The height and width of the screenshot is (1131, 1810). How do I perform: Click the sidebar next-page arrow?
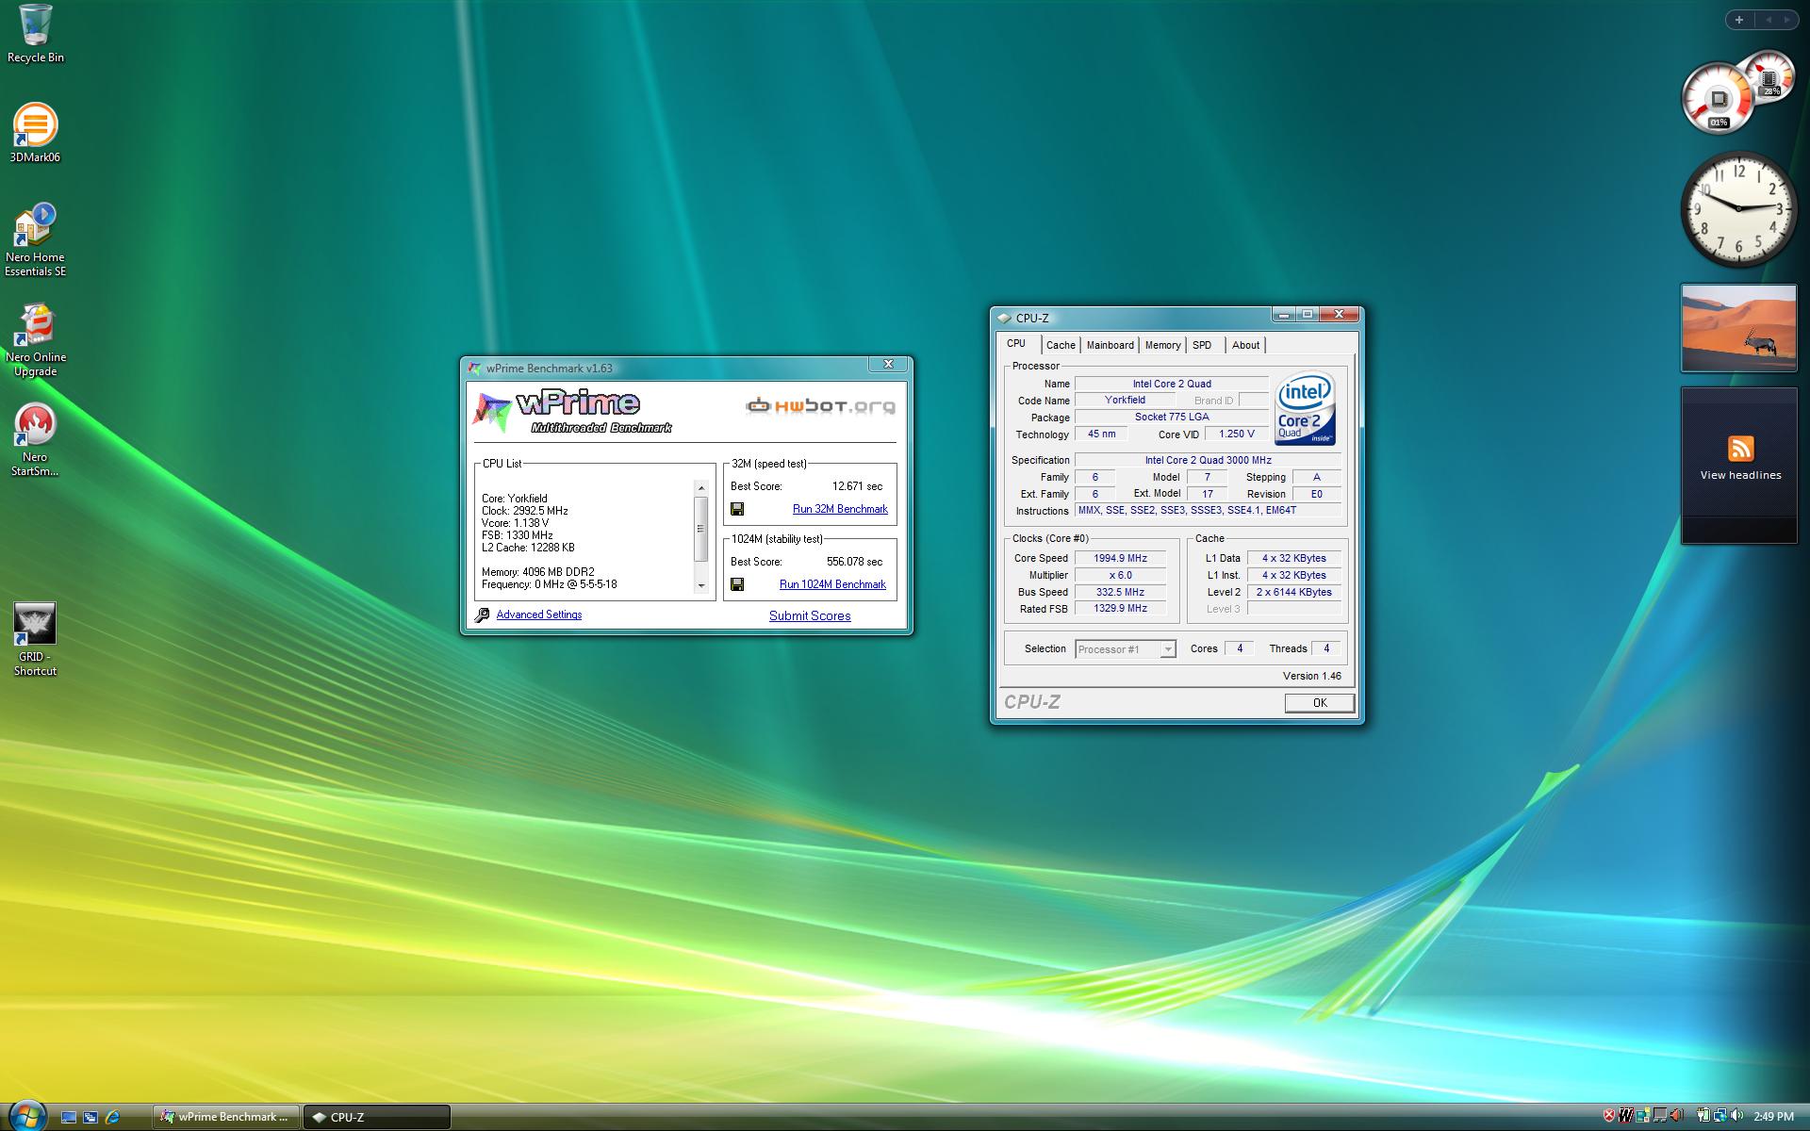pyautogui.click(x=1786, y=19)
